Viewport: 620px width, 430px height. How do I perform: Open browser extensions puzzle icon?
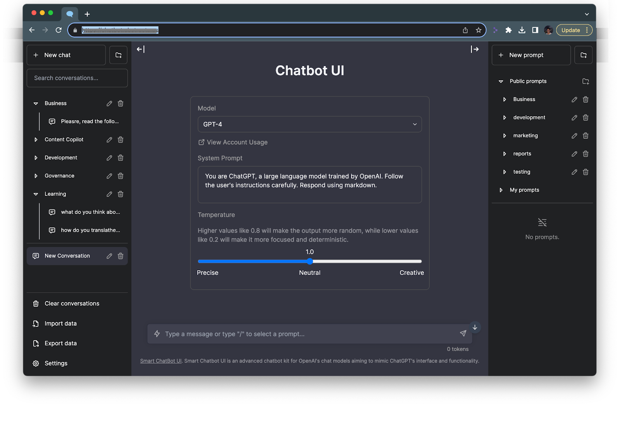pyautogui.click(x=508, y=30)
